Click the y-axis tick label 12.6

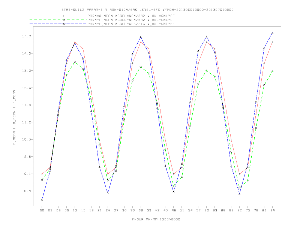tap(26, 88)
